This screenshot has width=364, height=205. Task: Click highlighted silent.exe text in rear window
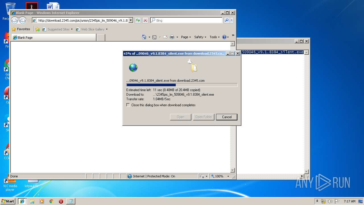point(273,52)
